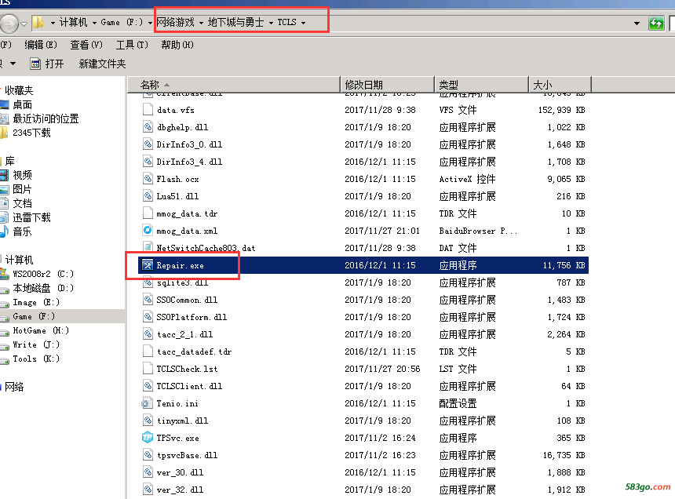Screen dimensions: 675x499
Task: Select the SSOPlatform.dll file icon
Action: [148, 317]
